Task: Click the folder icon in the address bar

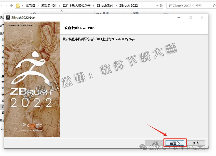Action: [x=17, y=5]
